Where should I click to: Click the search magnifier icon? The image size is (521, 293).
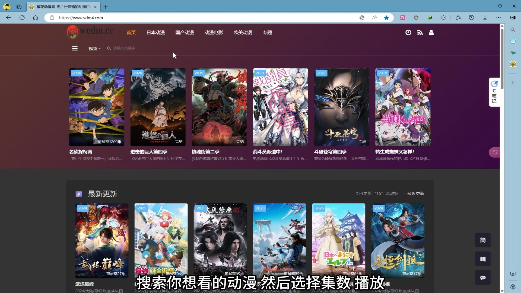pos(109,48)
